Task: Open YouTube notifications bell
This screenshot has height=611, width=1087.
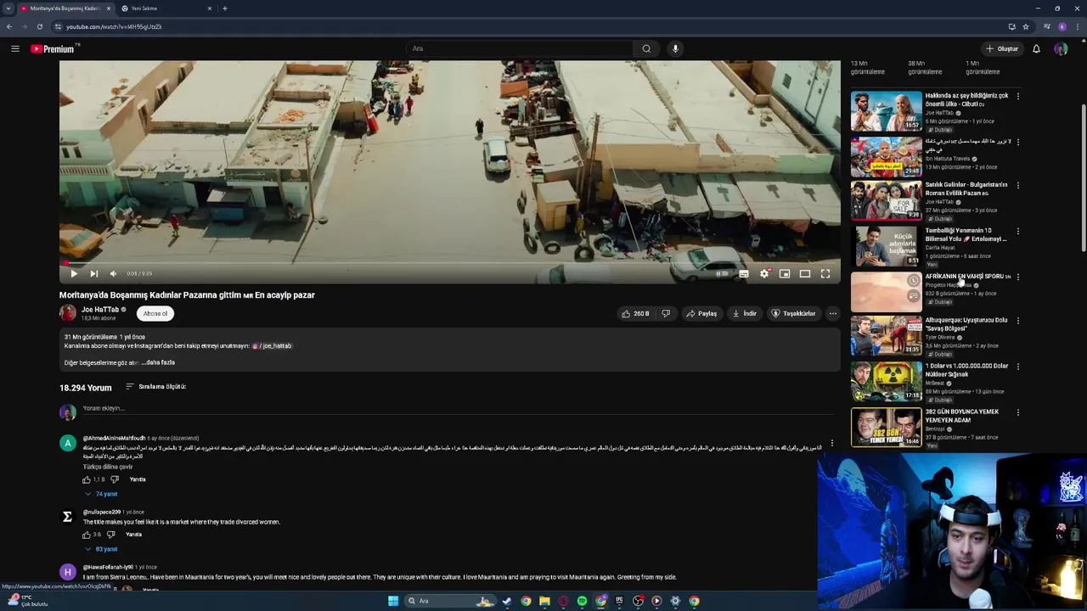Action: pyautogui.click(x=1036, y=48)
